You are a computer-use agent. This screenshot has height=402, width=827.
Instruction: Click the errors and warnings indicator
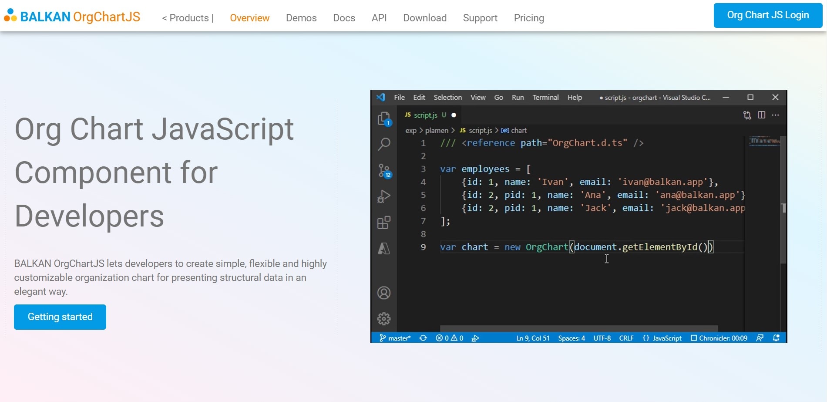click(x=450, y=338)
